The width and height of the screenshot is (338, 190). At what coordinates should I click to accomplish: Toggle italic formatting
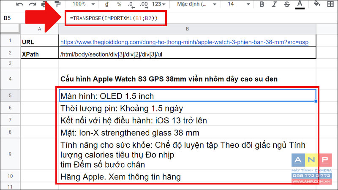[x=274, y=4]
